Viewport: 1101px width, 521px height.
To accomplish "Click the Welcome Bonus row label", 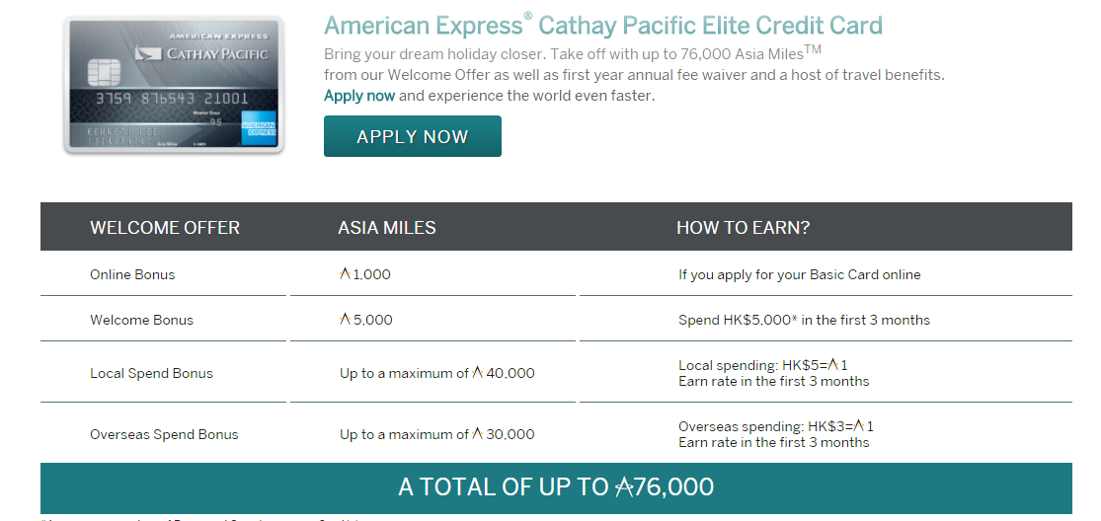I will coord(141,320).
